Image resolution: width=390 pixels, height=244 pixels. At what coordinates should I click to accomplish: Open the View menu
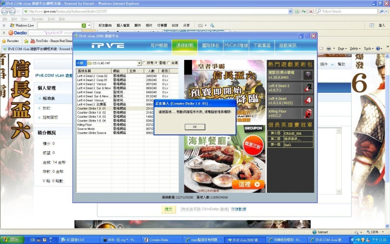pyautogui.click(x=24, y=19)
